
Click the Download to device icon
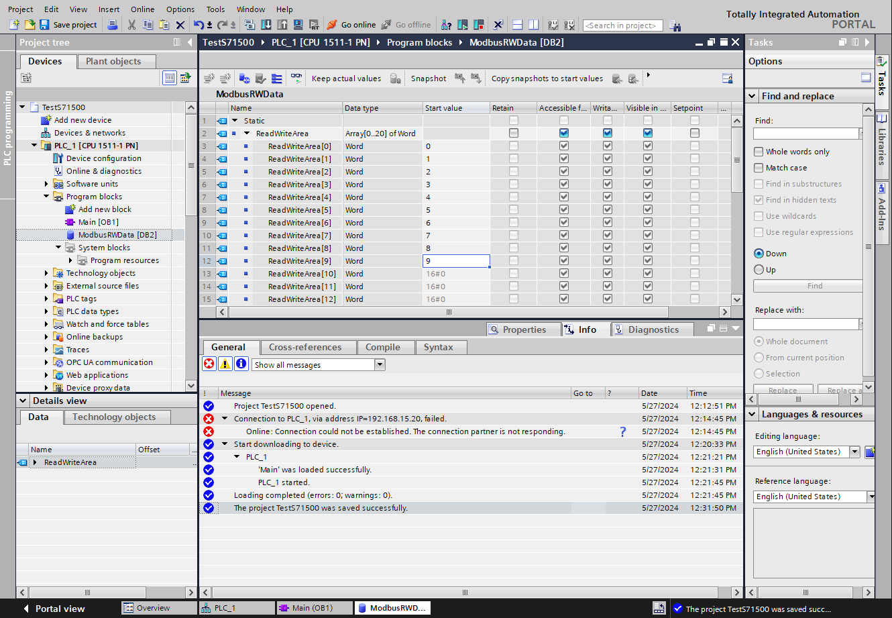[x=266, y=25]
